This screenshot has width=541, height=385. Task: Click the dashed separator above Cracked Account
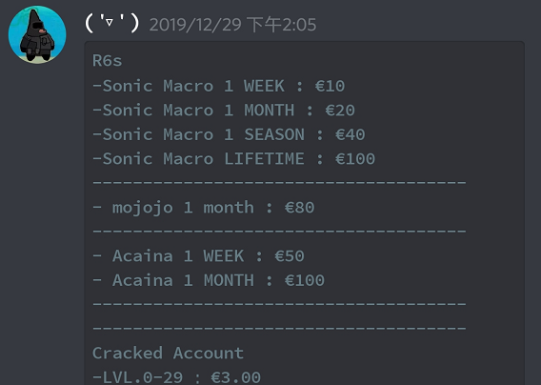[279, 327]
